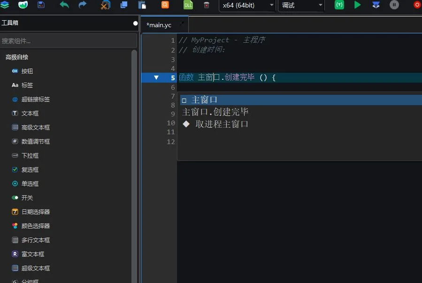
Task: Select the 日期选择器 component
Action: point(36,212)
